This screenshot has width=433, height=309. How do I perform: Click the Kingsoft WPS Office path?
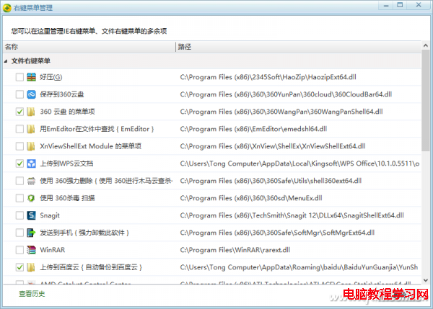pyautogui.click(x=299, y=164)
